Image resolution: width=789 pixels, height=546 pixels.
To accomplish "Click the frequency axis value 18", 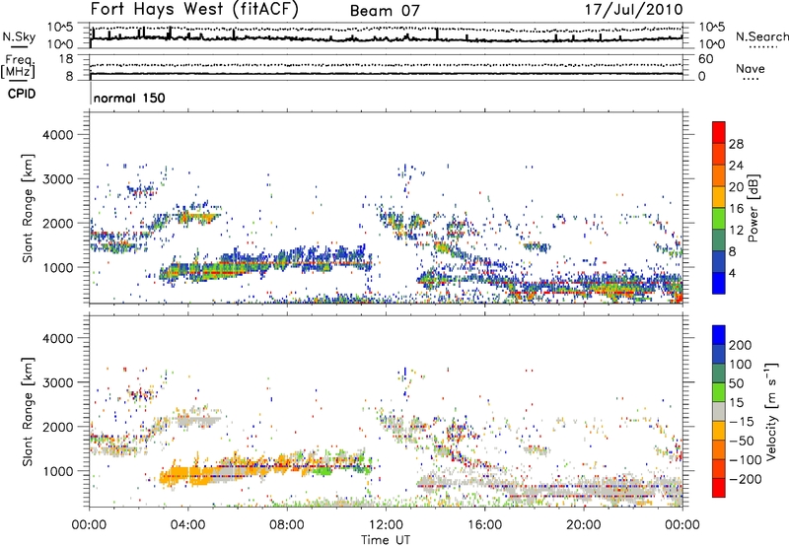I will 66,59.
